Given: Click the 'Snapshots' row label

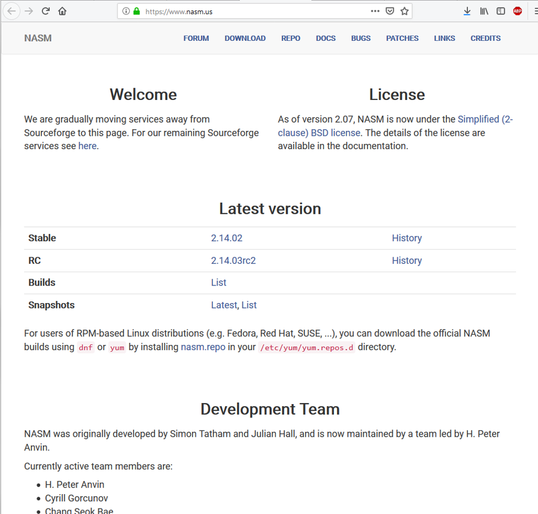Looking at the screenshot, I should click(51, 305).
